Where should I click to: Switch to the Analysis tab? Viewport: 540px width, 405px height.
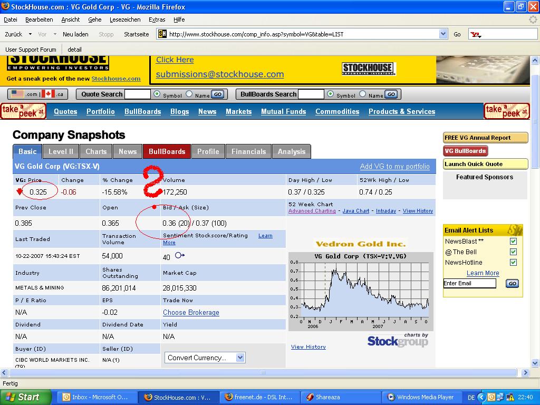click(x=291, y=151)
